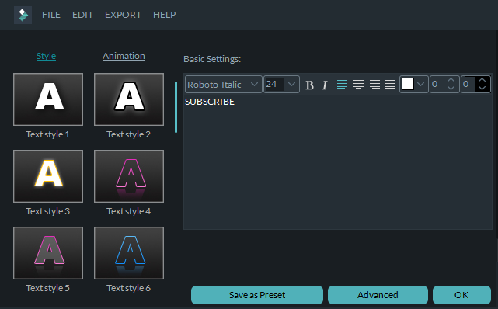Increase the second spacing value
Viewport: 498px width, 309px height.
point(482,80)
